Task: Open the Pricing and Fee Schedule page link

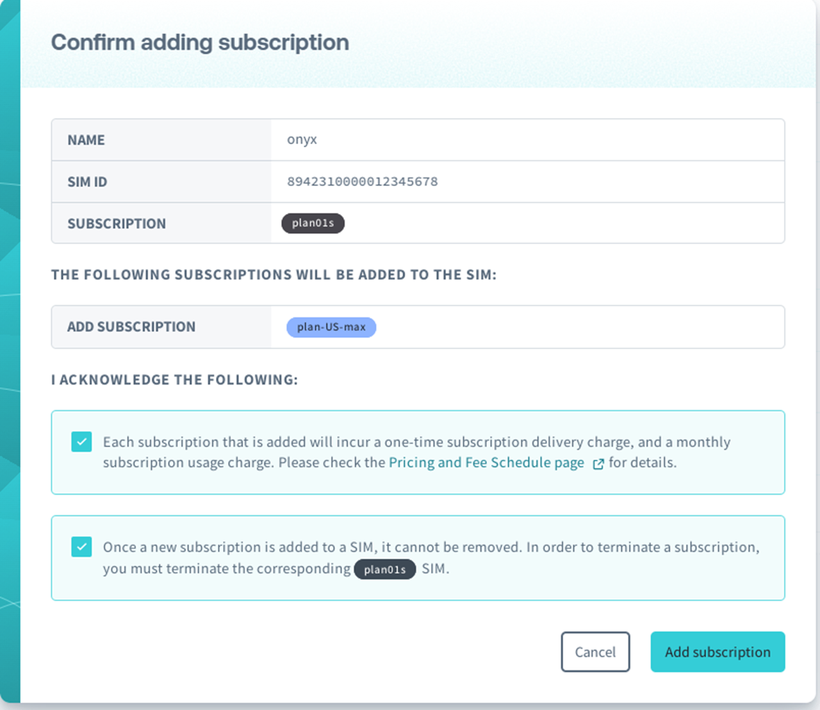Action: (x=486, y=463)
